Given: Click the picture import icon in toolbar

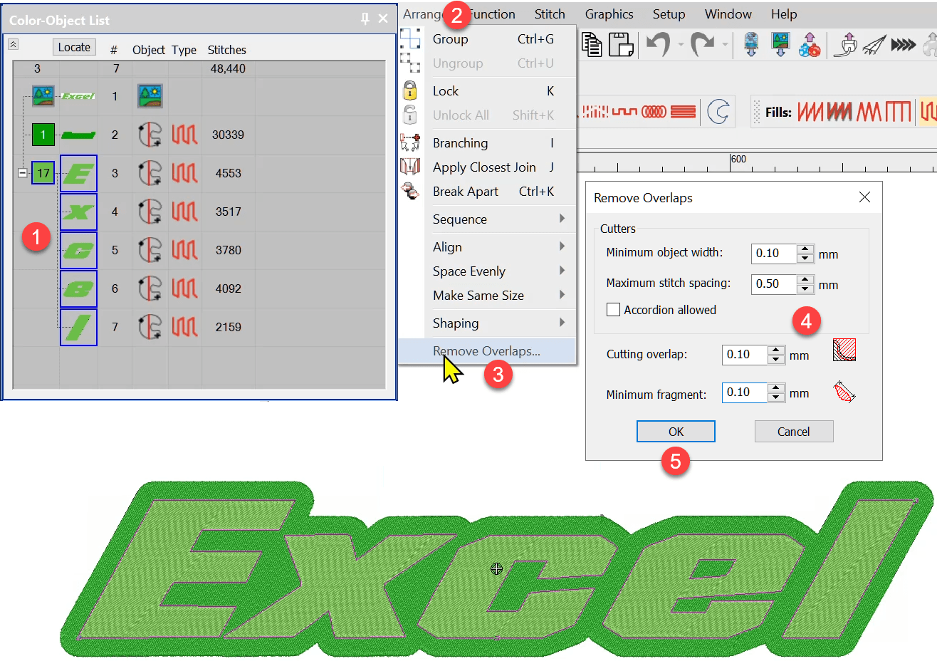Looking at the screenshot, I should 780,45.
